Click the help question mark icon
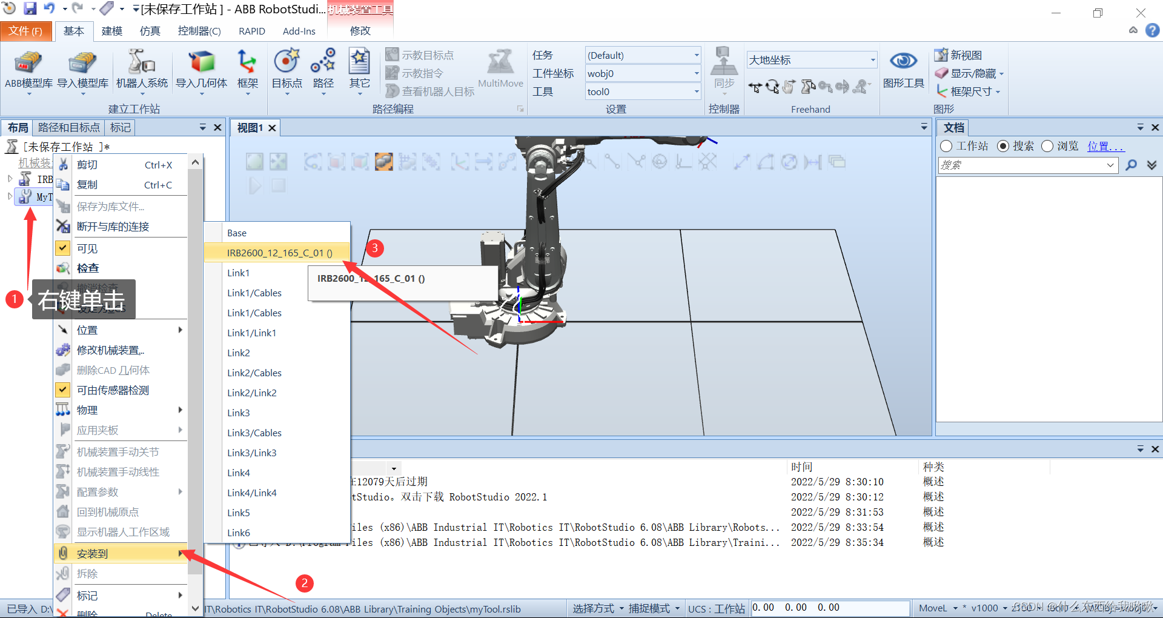This screenshot has height=618, width=1163. point(1152,30)
